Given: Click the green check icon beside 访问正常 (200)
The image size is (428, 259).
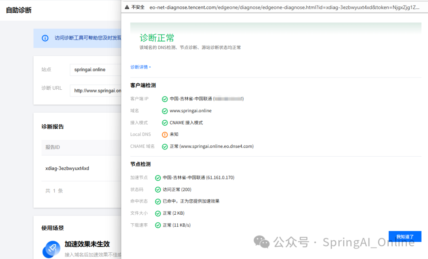Looking at the screenshot, I should click(158, 189).
